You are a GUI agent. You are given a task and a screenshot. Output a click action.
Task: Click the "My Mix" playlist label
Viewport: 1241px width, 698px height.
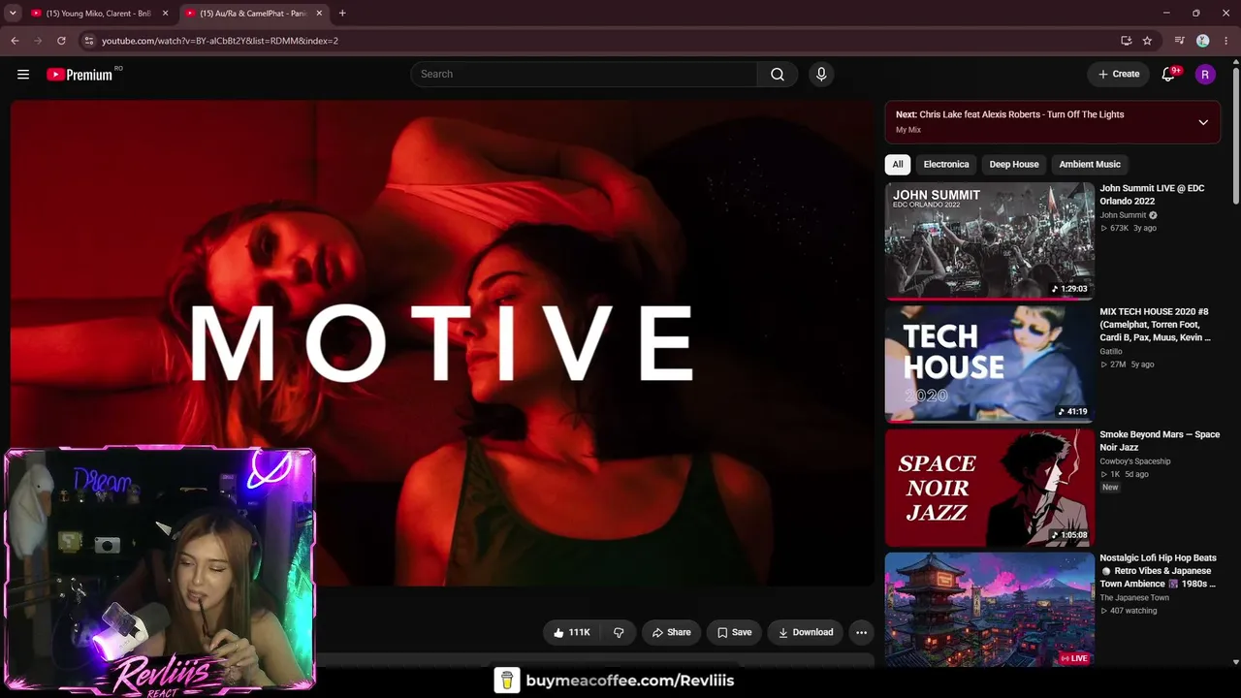(x=908, y=130)
